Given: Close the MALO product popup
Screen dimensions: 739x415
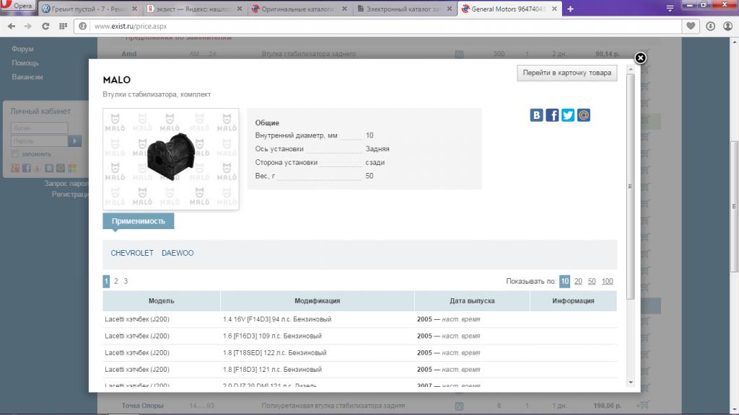Looking at the screenshot, I should pos(640,58).
